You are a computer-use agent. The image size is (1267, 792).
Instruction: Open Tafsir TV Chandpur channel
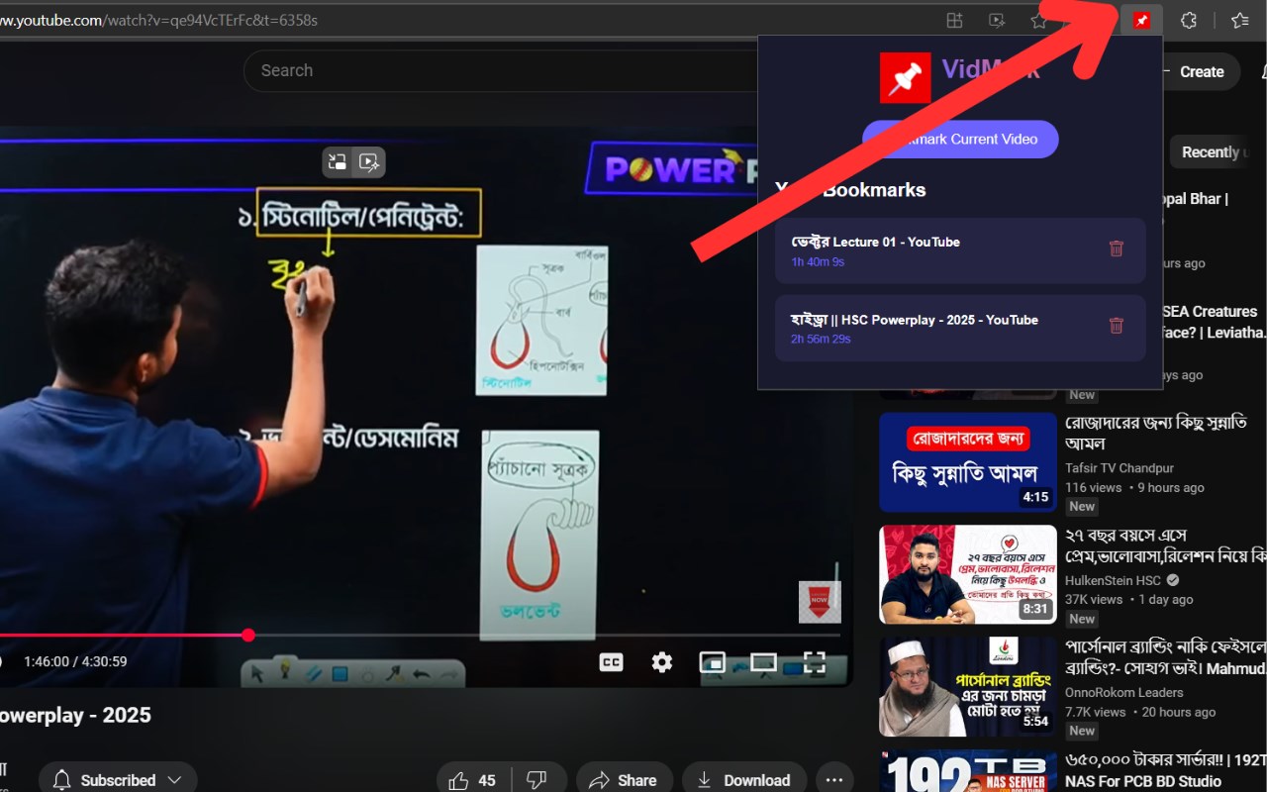[x=1120, y=467]
